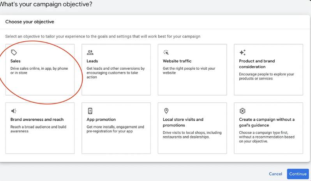Select Create a campaign without a goal's guidance

[x=267, y=122]
